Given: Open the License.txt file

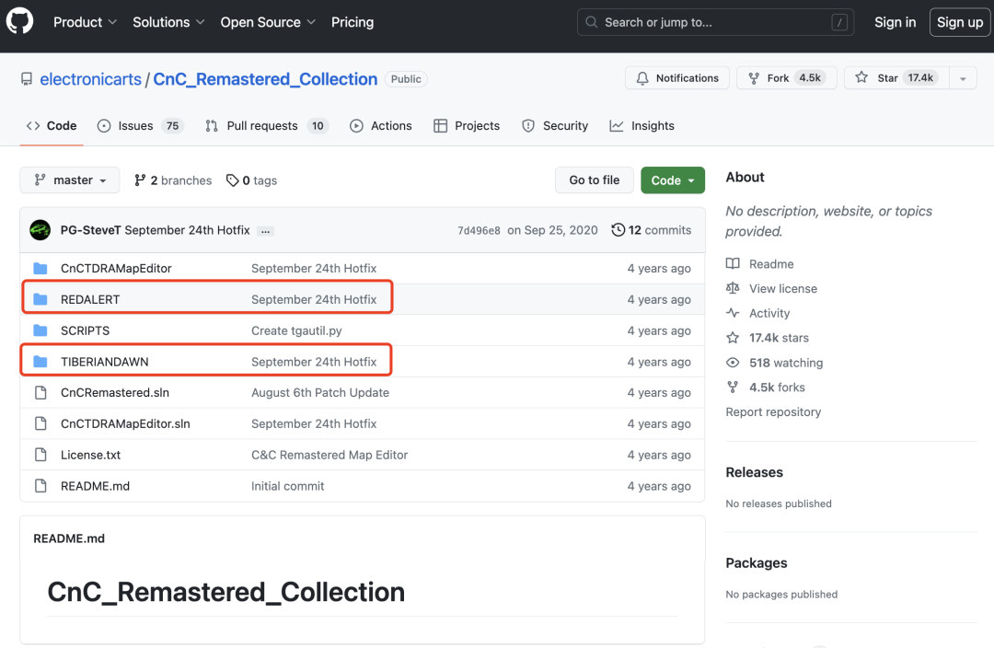Looking at the screenshot, I should (90, 455).
